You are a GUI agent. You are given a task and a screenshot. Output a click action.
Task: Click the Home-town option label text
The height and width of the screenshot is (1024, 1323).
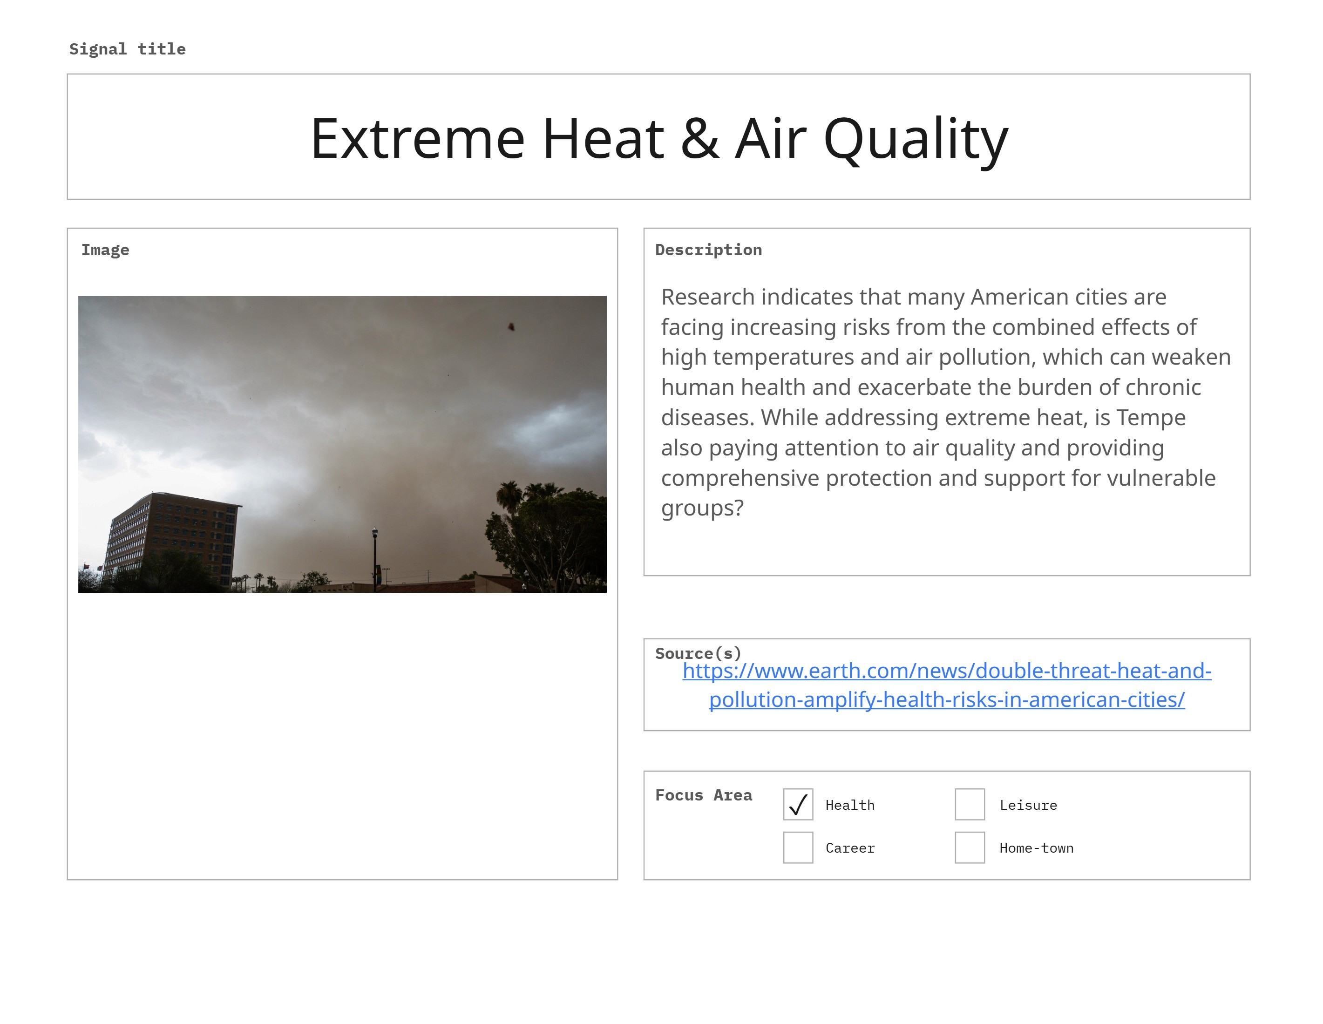click(x=1036, y=848)
